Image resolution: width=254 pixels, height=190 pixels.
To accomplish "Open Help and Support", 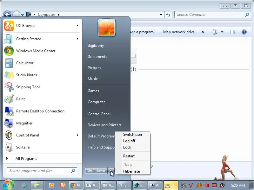I will [x=101, y=147].
